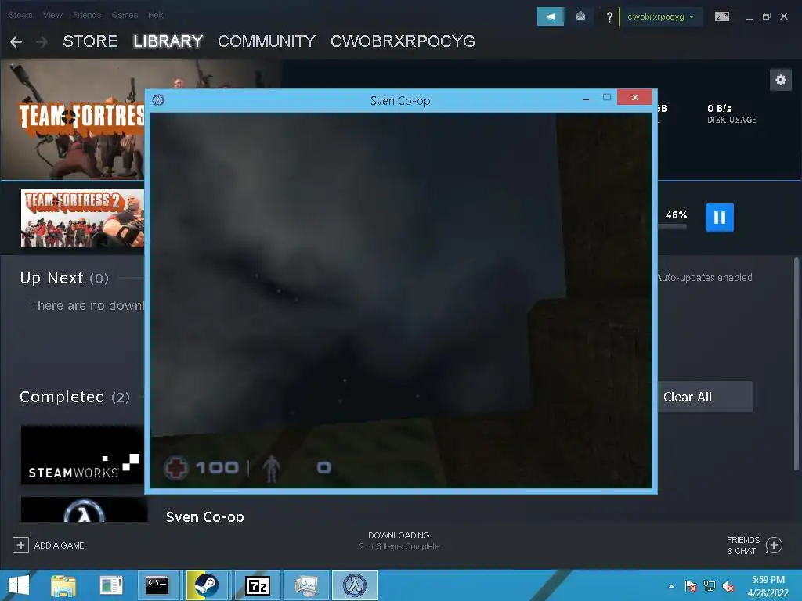Click the Completed (2) heading
Viewport: 802px width, 601px height.
(74, 397)
